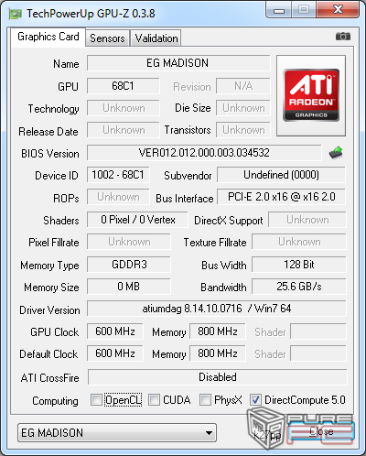The image size is (366, 456).
Task: Enable the OpenCL checkbox
Action: pyautogui.click(x=96, y=399)
